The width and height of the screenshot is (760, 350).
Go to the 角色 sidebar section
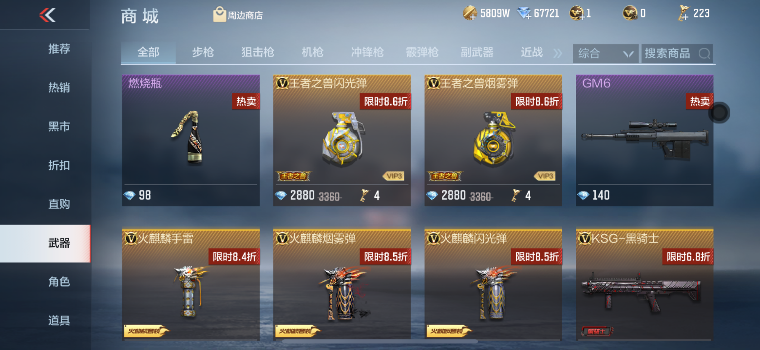pyautogui.click(x=59, y=282)
